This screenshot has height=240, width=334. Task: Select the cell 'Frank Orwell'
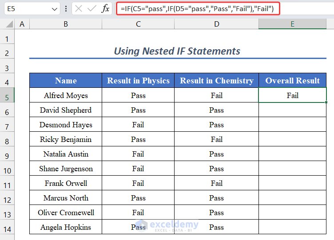click(66, 183)
